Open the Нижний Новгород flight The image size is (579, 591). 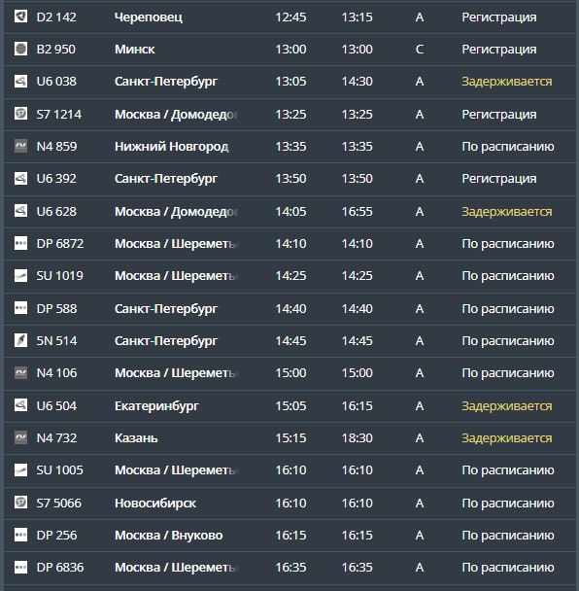point(289,147)
